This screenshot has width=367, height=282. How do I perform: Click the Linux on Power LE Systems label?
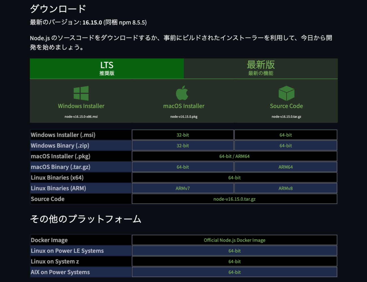67,251
